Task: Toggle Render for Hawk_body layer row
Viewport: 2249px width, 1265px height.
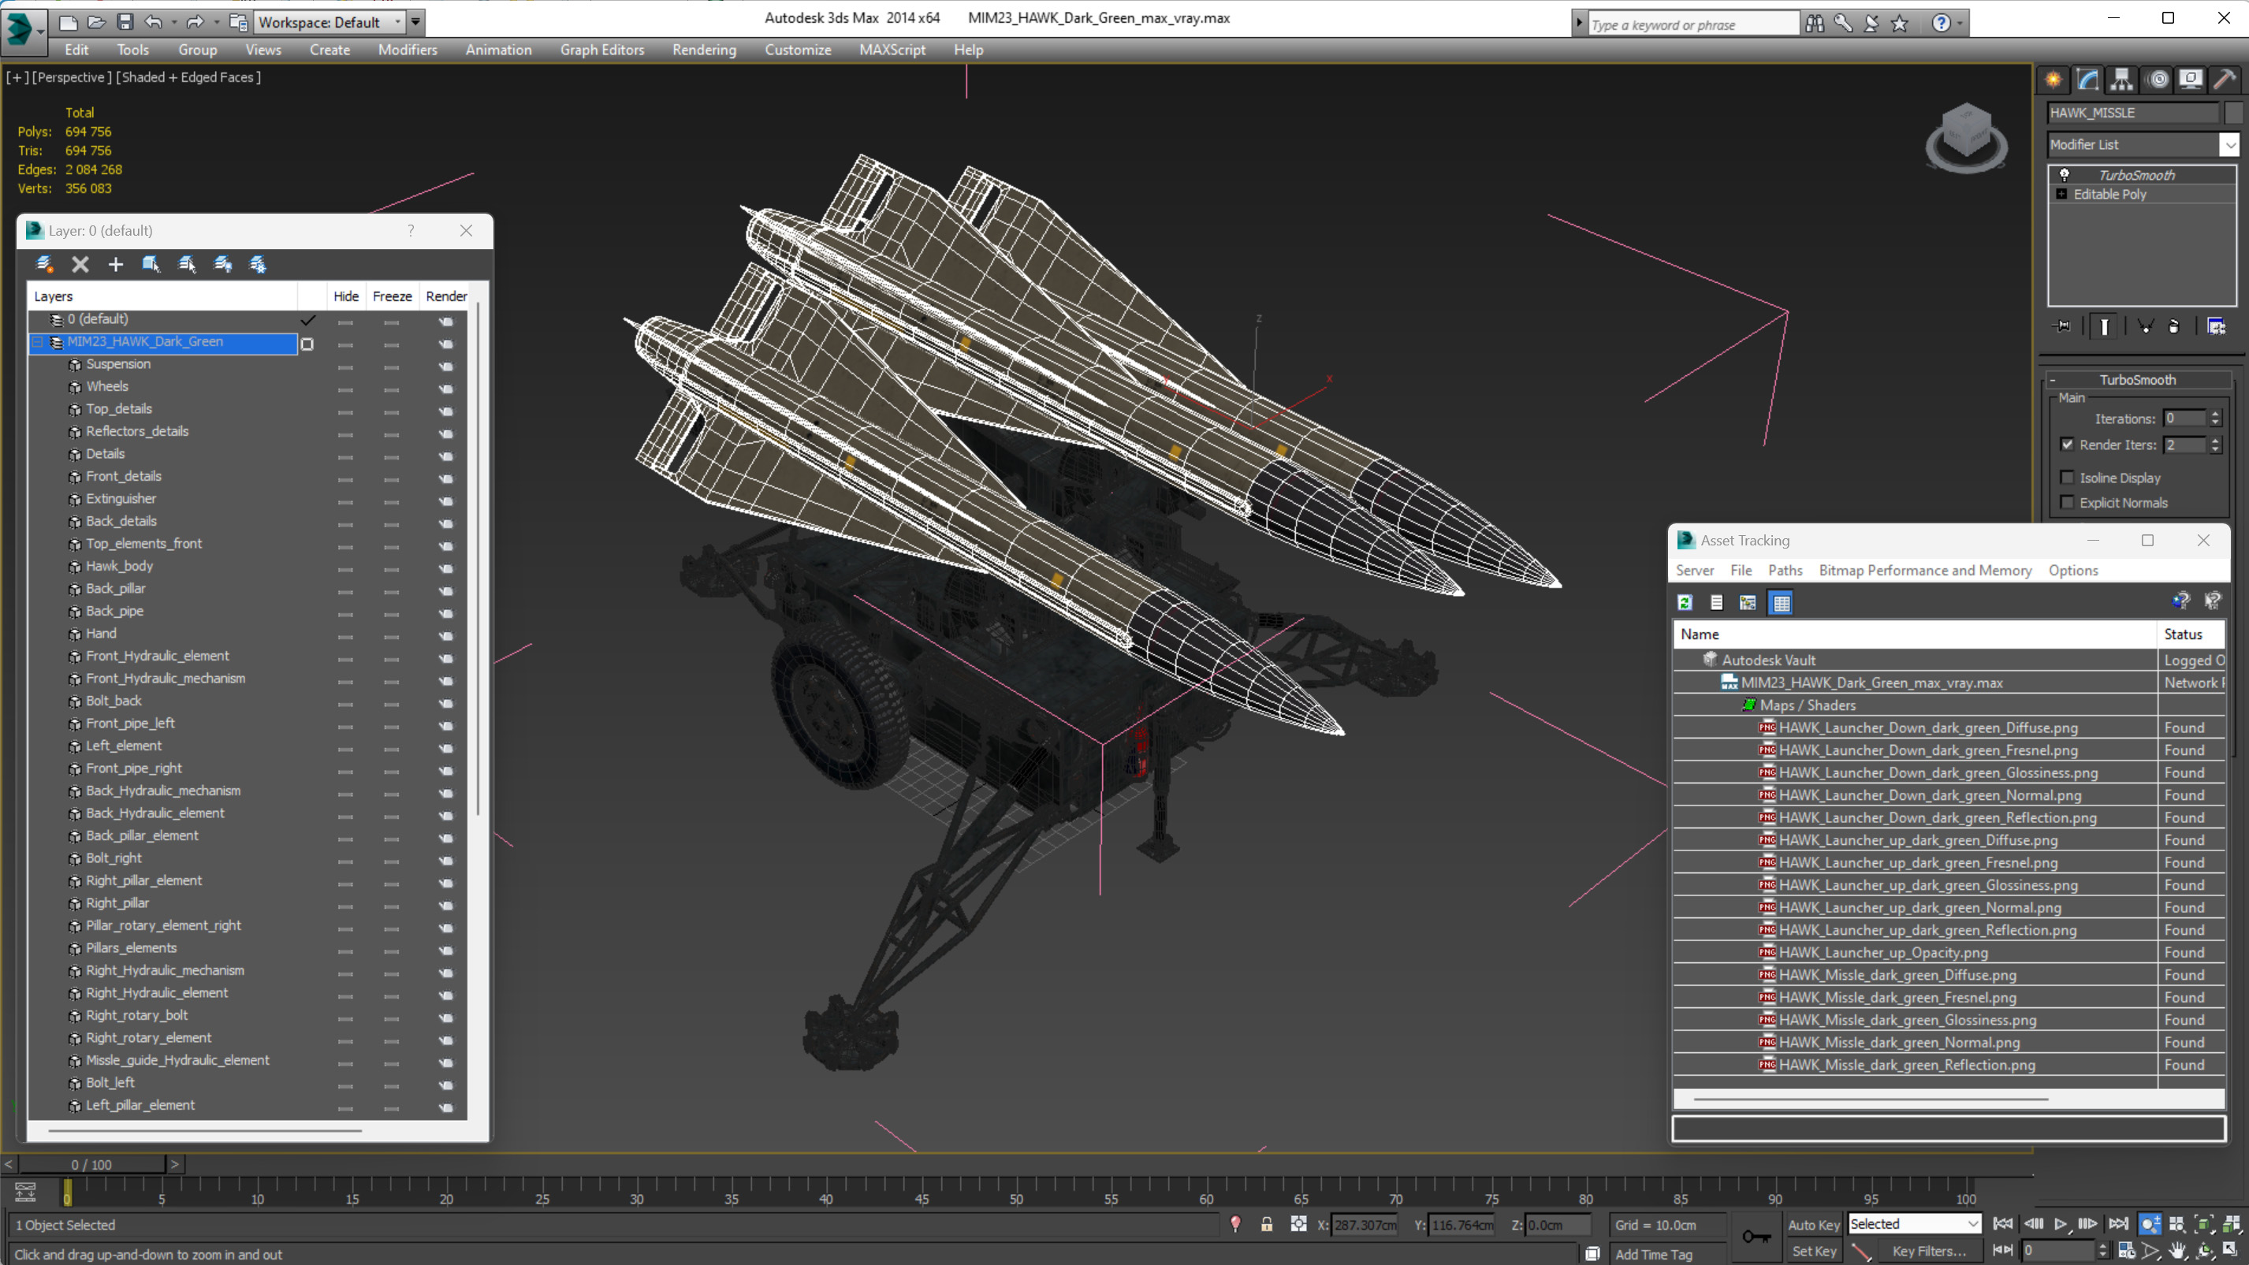Action: 446,567
